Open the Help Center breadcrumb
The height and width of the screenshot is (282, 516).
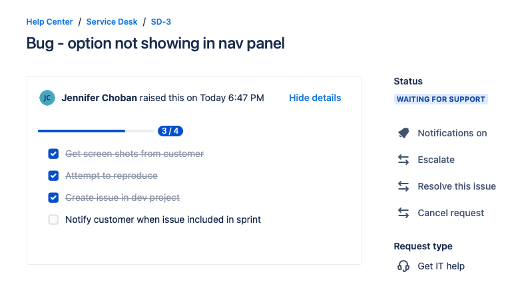coord(49,21)
